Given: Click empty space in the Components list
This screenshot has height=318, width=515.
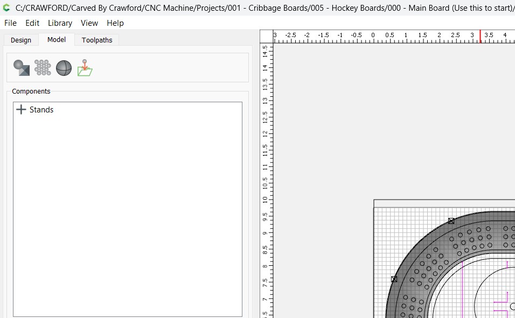Looking at the screenshot, I should (x=128, y=215).
